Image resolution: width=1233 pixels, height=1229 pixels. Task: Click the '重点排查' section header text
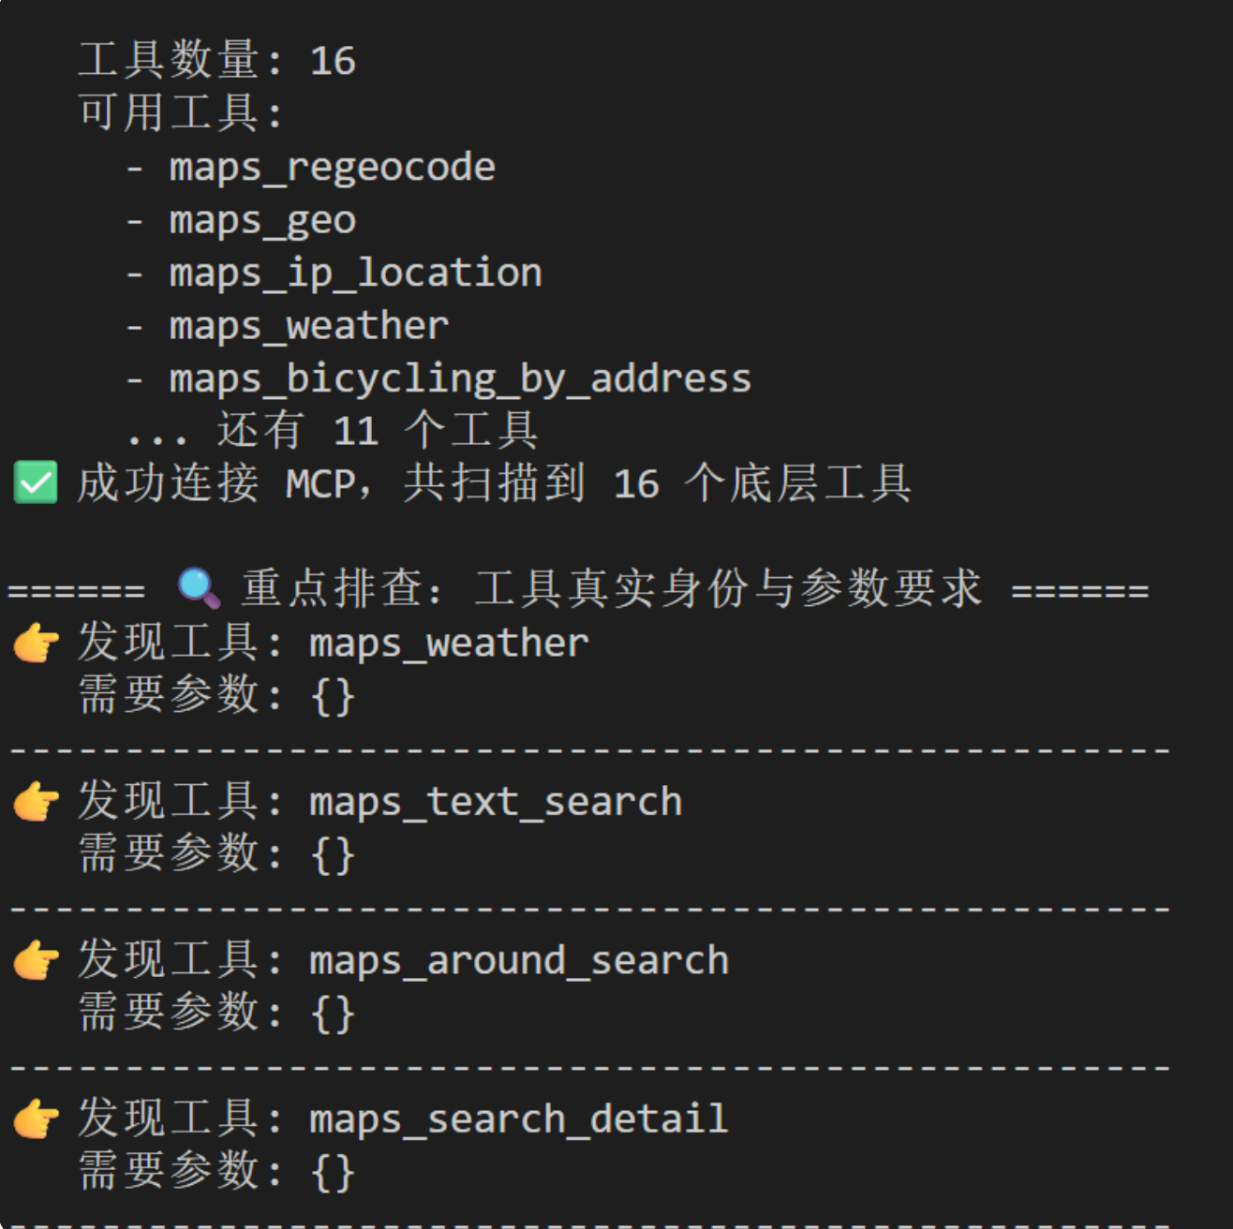point(612,589)
